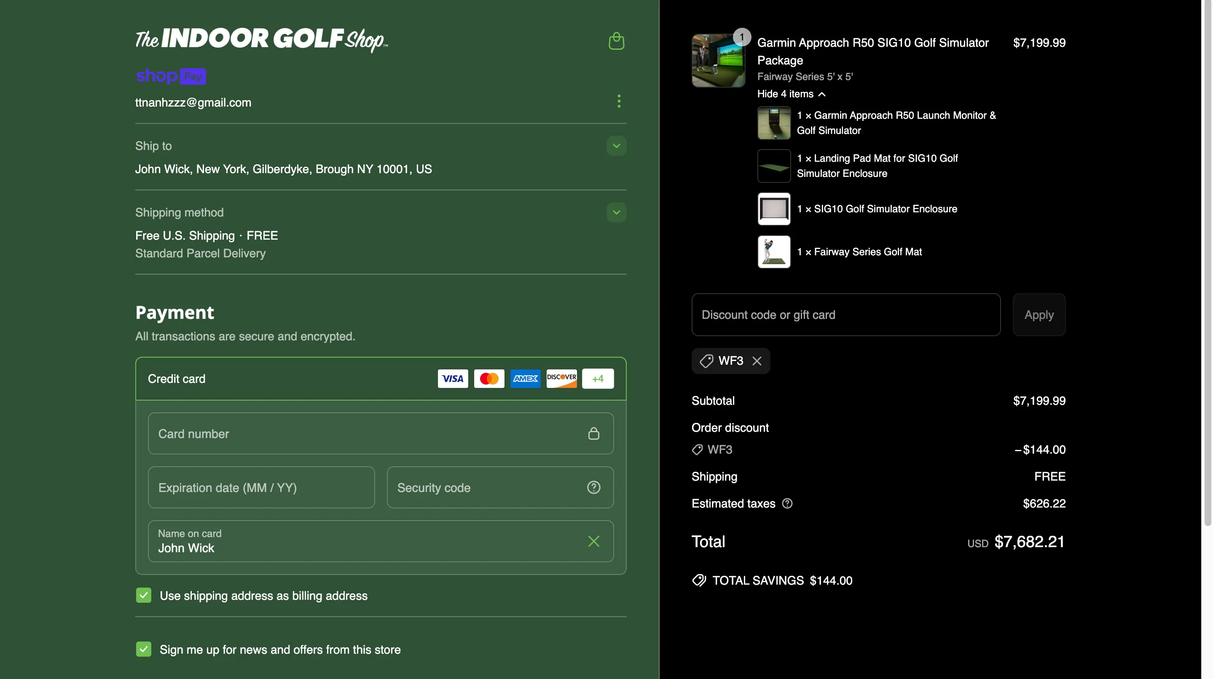Open the Garmin R50 package thumbnail
Viewport: 1213px width, 679px height.
click(718, 61)
